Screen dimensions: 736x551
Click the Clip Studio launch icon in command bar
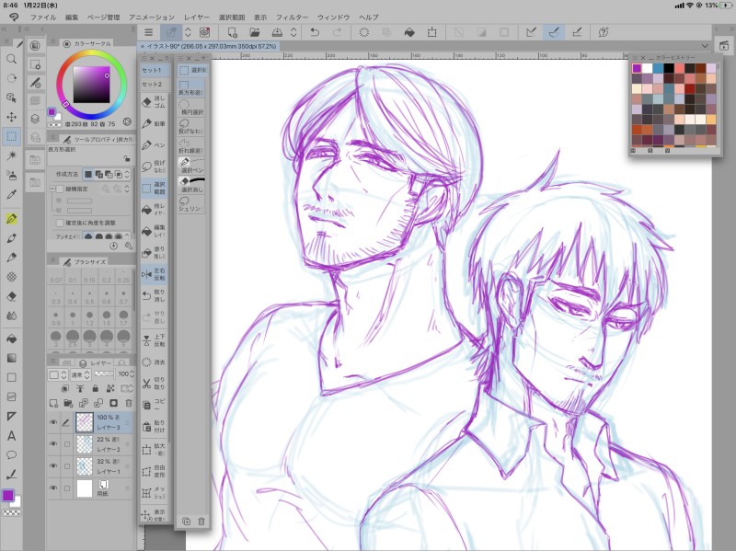point(204,32)
